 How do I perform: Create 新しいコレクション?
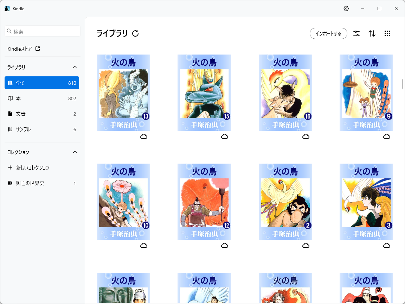pos(42,167)
